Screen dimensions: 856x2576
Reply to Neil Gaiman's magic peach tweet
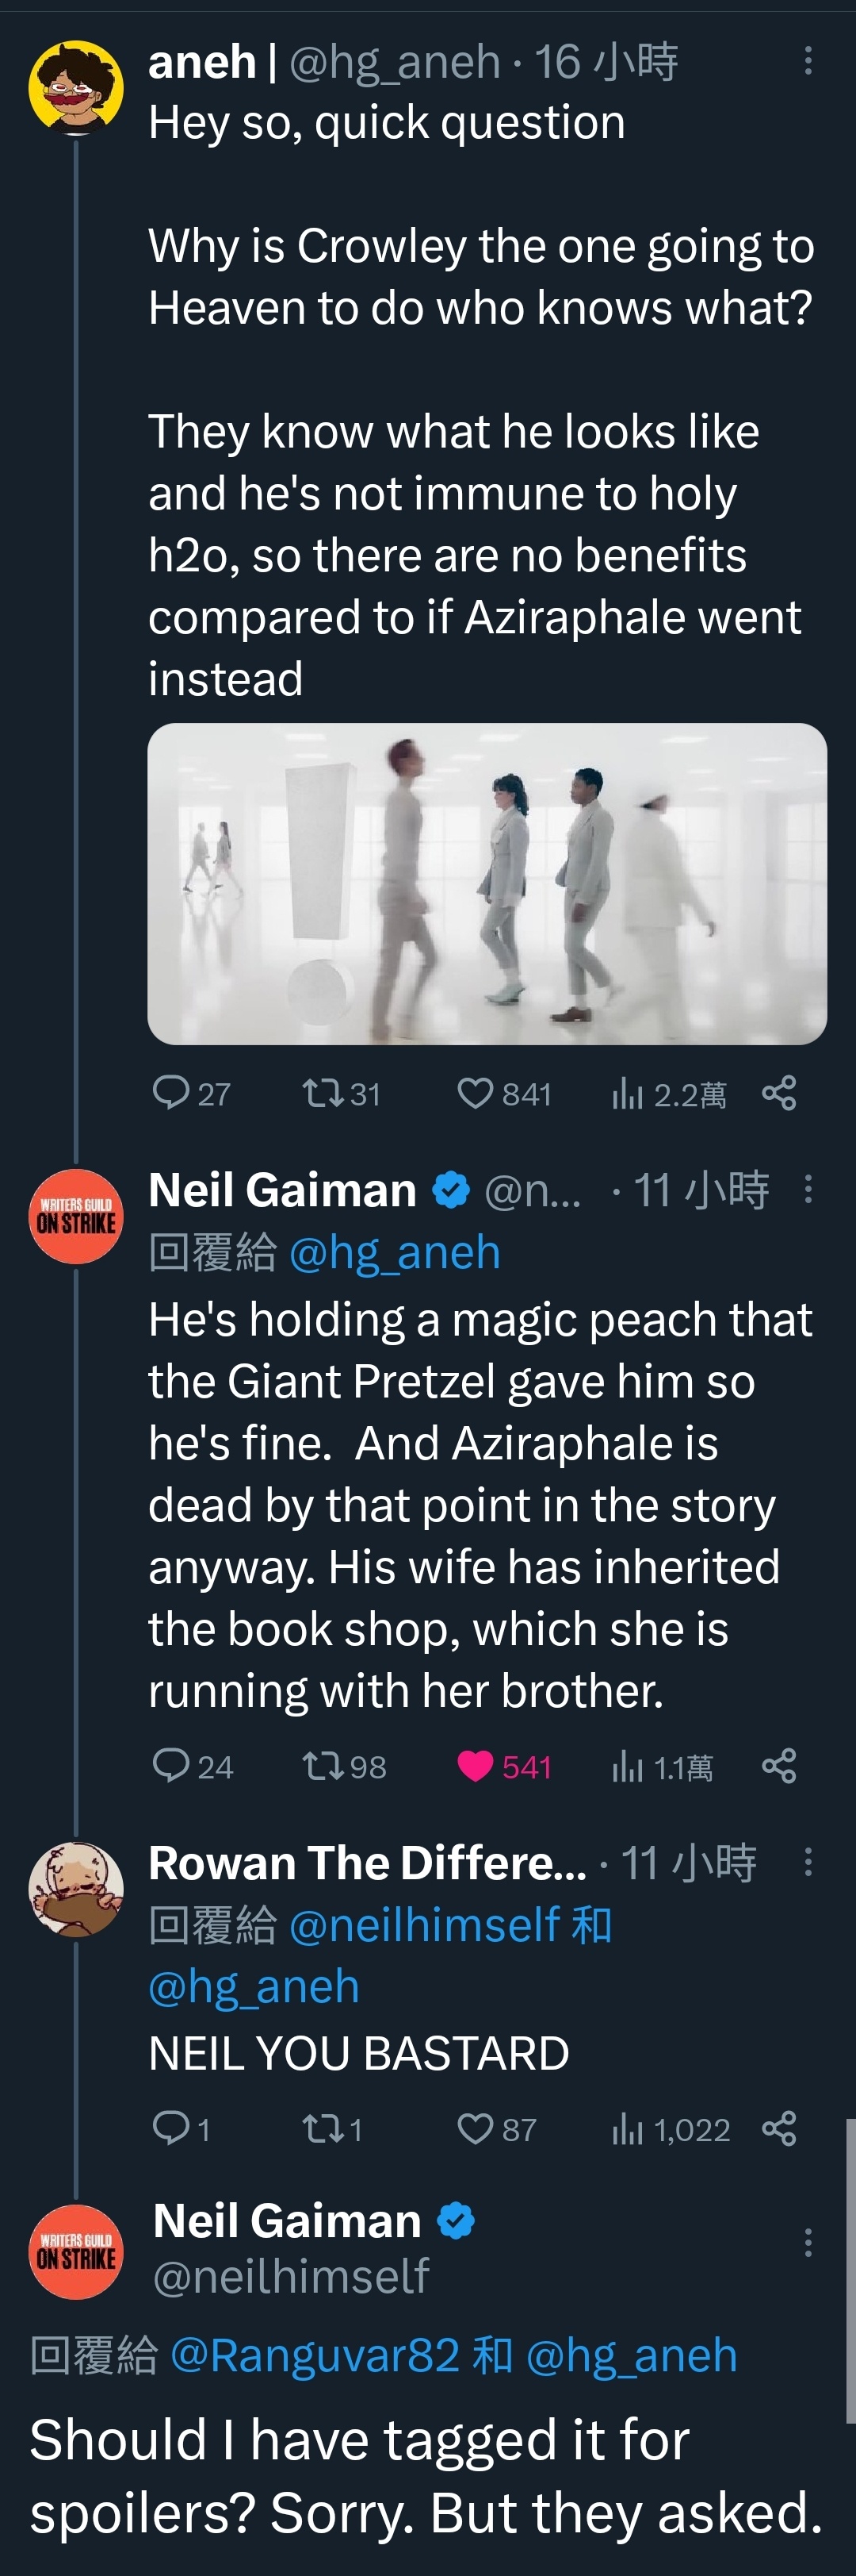pyautogui.click(x=170, y=1765)
